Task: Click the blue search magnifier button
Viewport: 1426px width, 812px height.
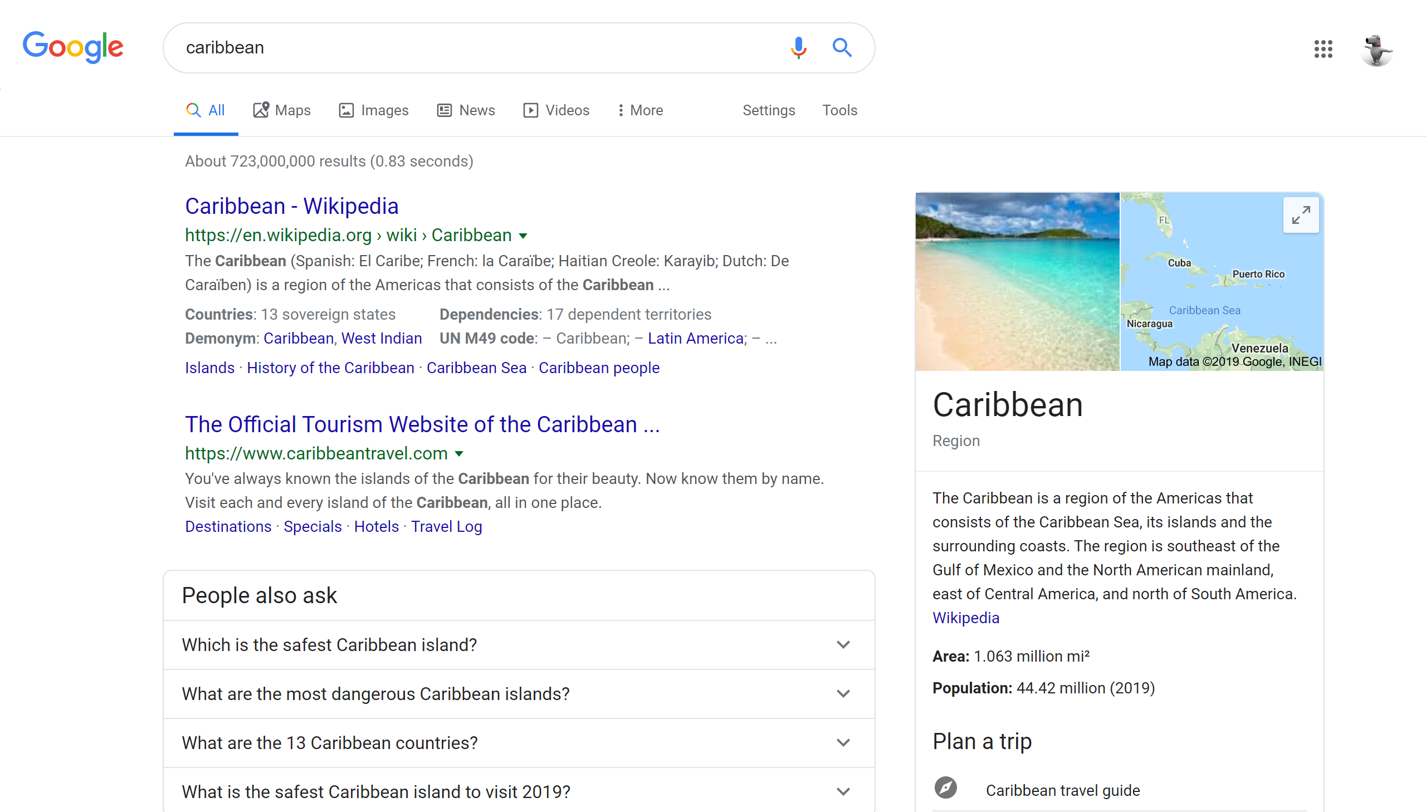Action: pyautogui.click(x=842, y=48)
